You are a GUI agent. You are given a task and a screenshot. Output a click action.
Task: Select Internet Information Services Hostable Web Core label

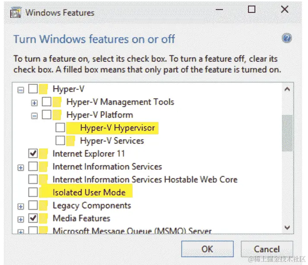pos(145,179)
